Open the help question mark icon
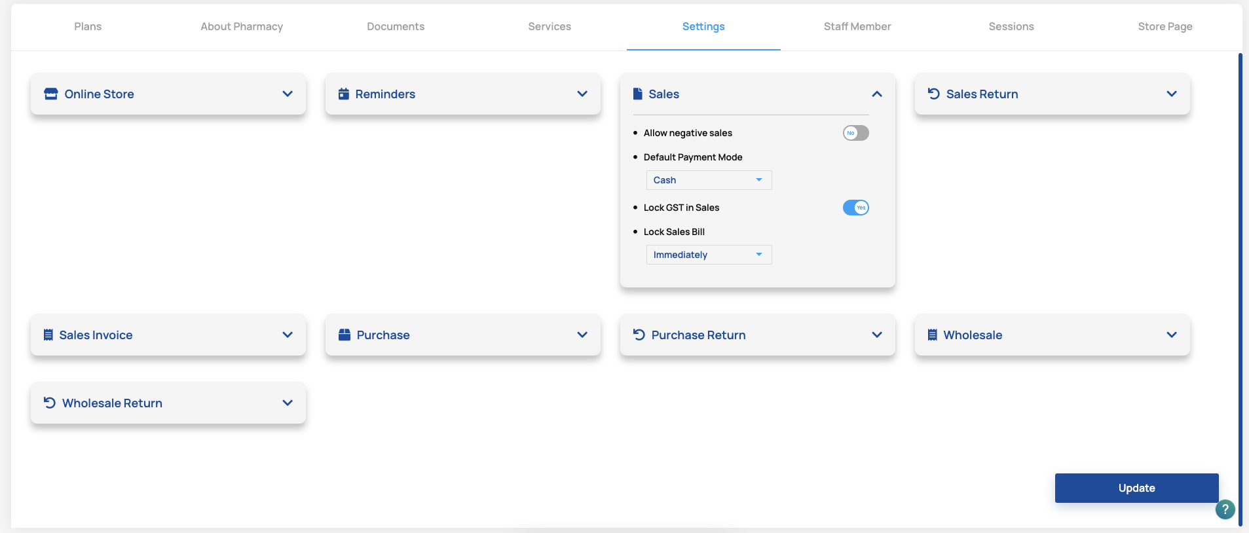This screenshot has height=533, width=1249. [x=1225, y=509]
